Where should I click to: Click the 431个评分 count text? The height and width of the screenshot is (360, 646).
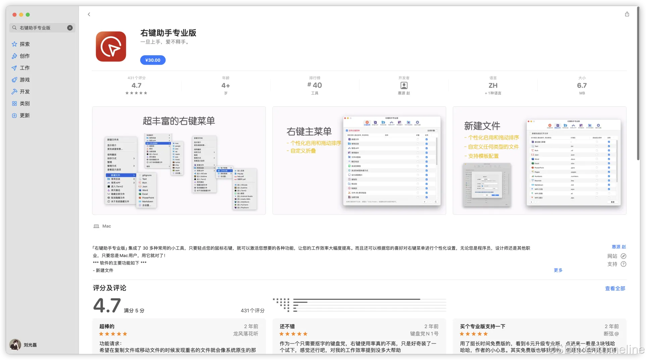pyautogui.click(x=253, y=311)
